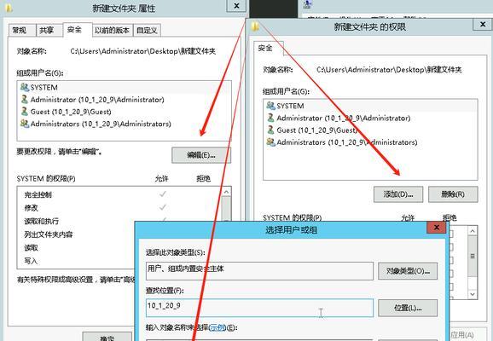Click SYSTEM group icon in permissions dialog

[270, 106]
